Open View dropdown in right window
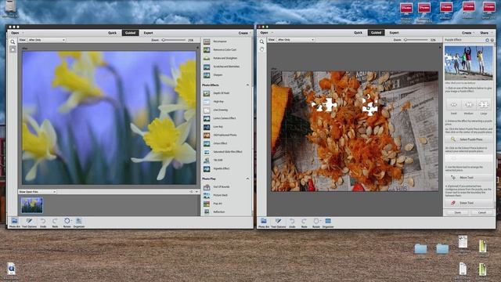This screenshot has width=501, height=282. click(296, 40)
